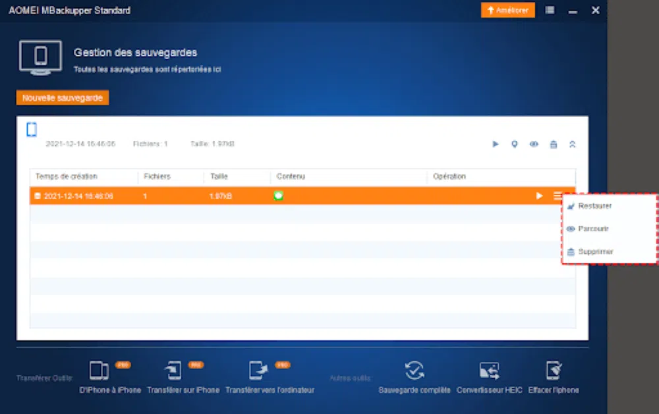
Task: Select the 2021-12-14 backup row date
Action: coord(78,196)
